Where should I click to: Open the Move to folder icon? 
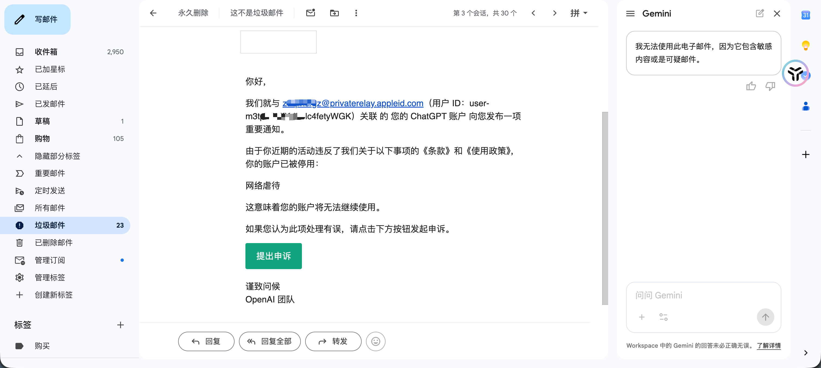point(334,13)
